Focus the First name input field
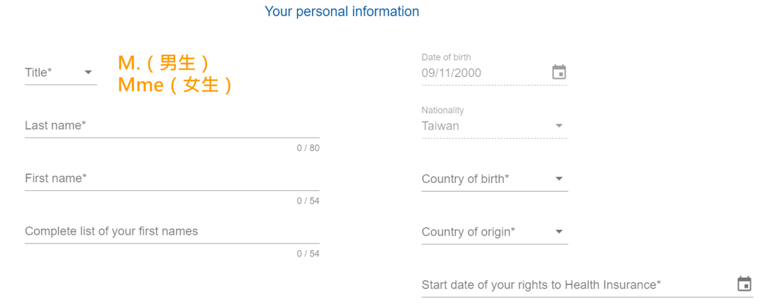This screenshot has height=304, width=764. pyautogui.click(x=172, y=178)
